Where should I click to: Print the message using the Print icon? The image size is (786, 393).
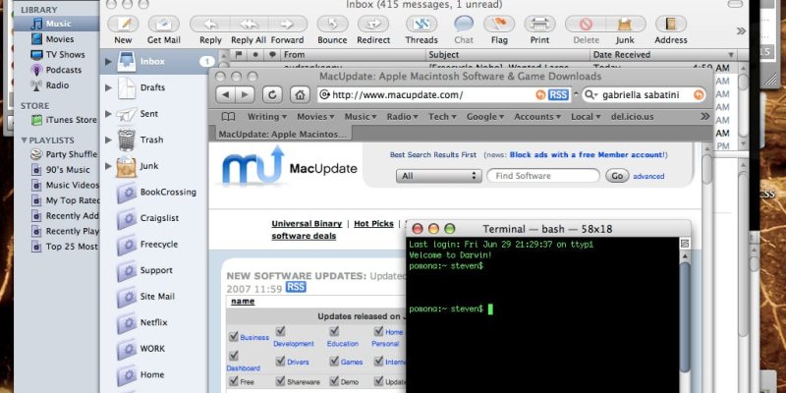pyautogui.click(x=538, y=25)
